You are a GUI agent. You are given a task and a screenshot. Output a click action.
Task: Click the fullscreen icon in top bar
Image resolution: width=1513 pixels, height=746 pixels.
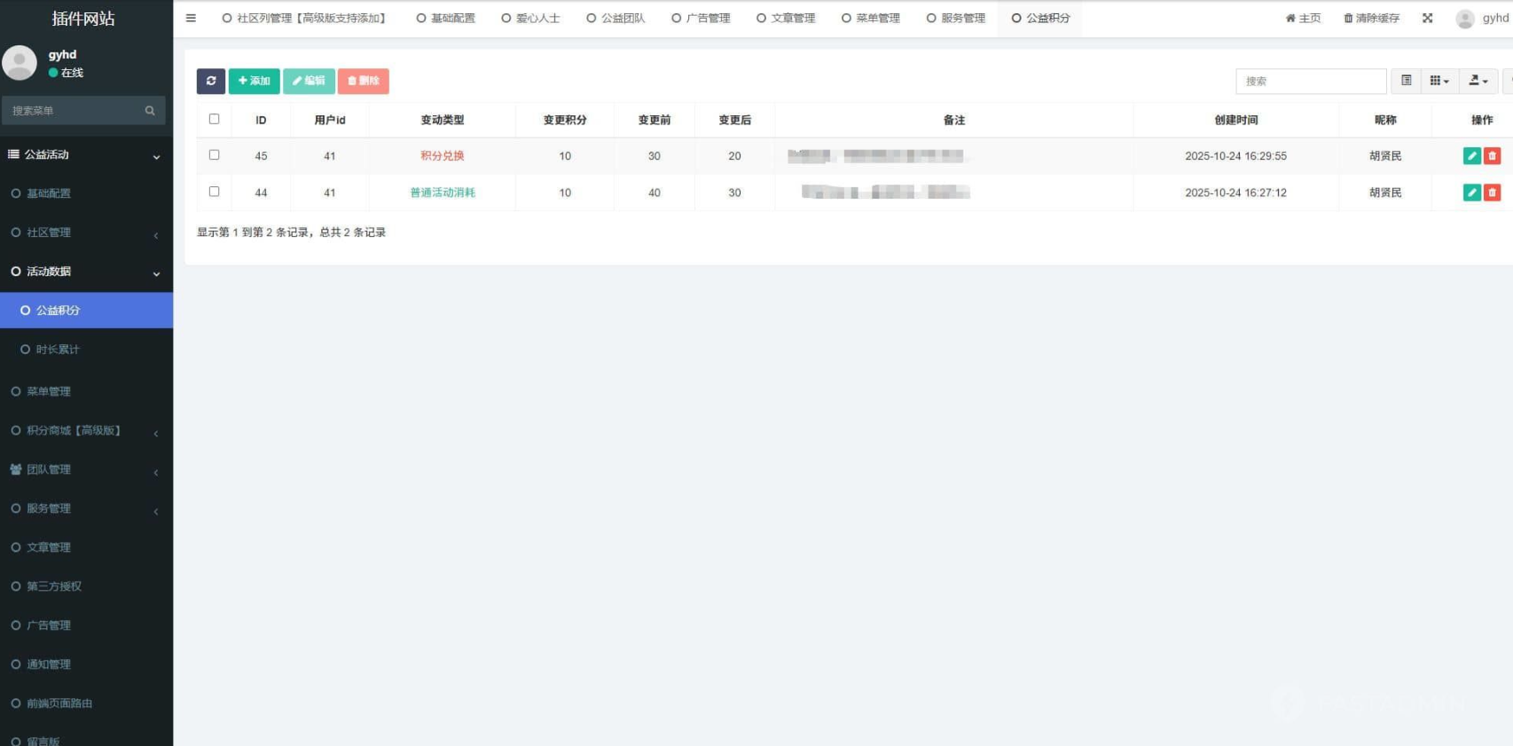[1427, 18]
